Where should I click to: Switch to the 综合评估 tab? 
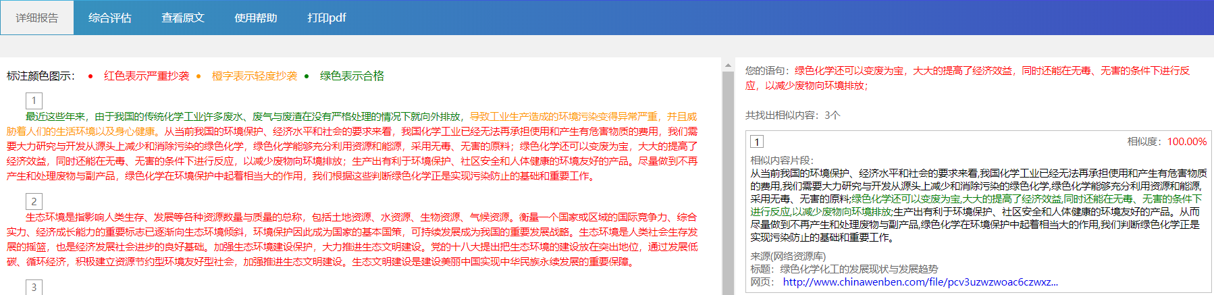[110, 18]
